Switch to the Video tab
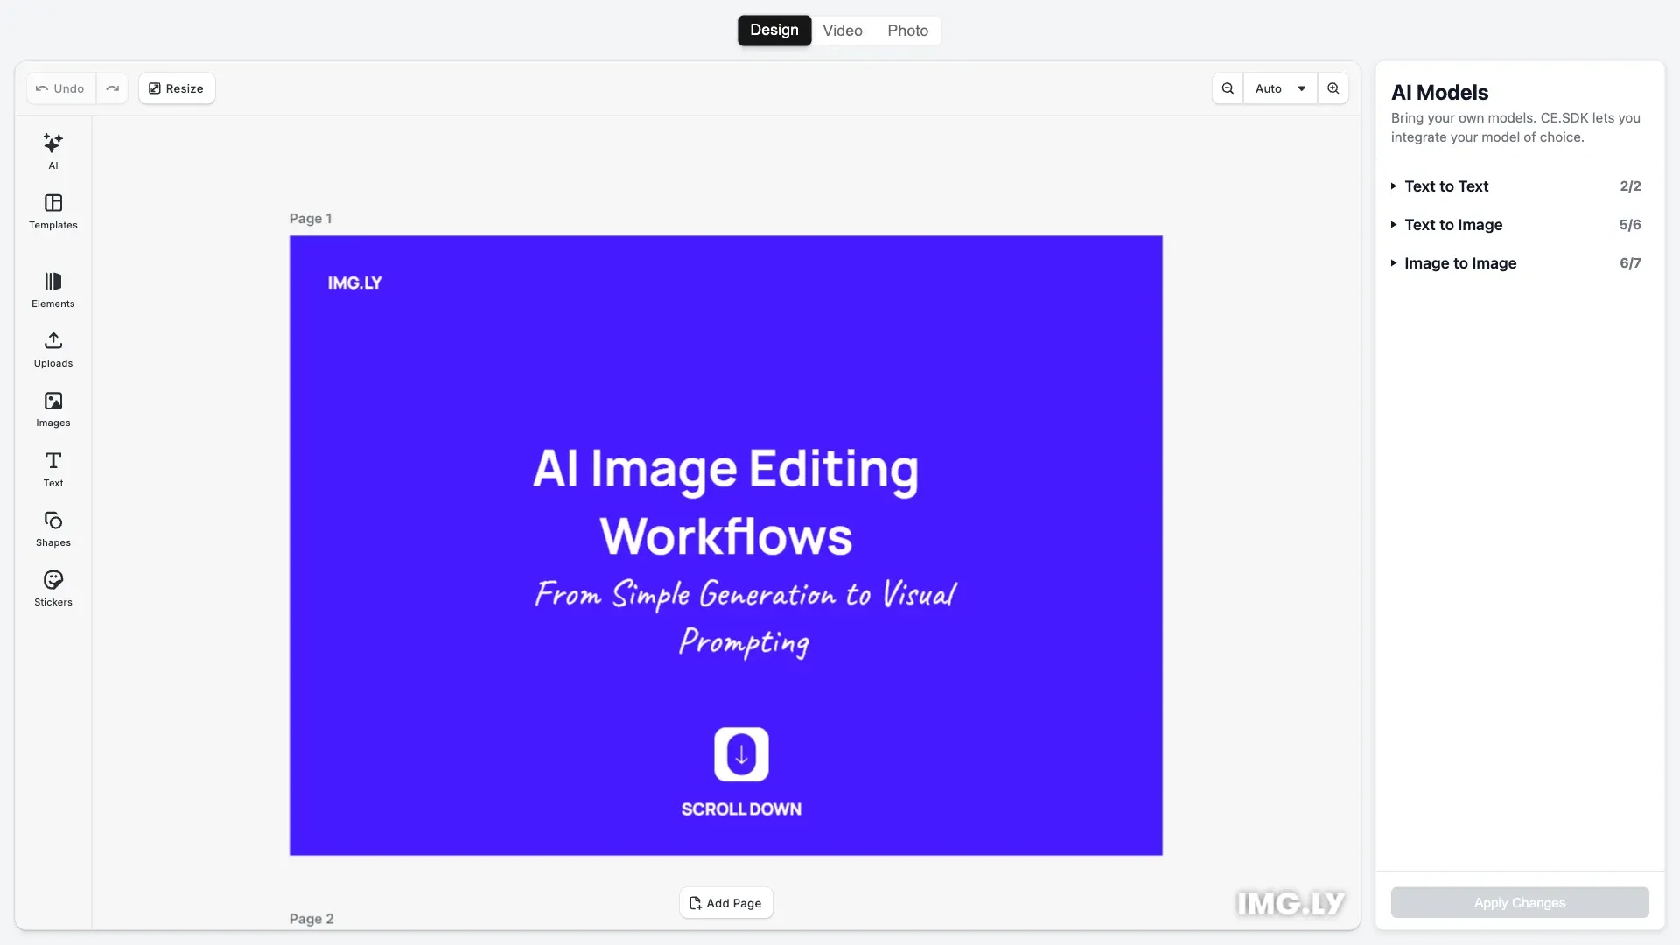The width and height of the screenshot is (1680, 945). (842, 30)
